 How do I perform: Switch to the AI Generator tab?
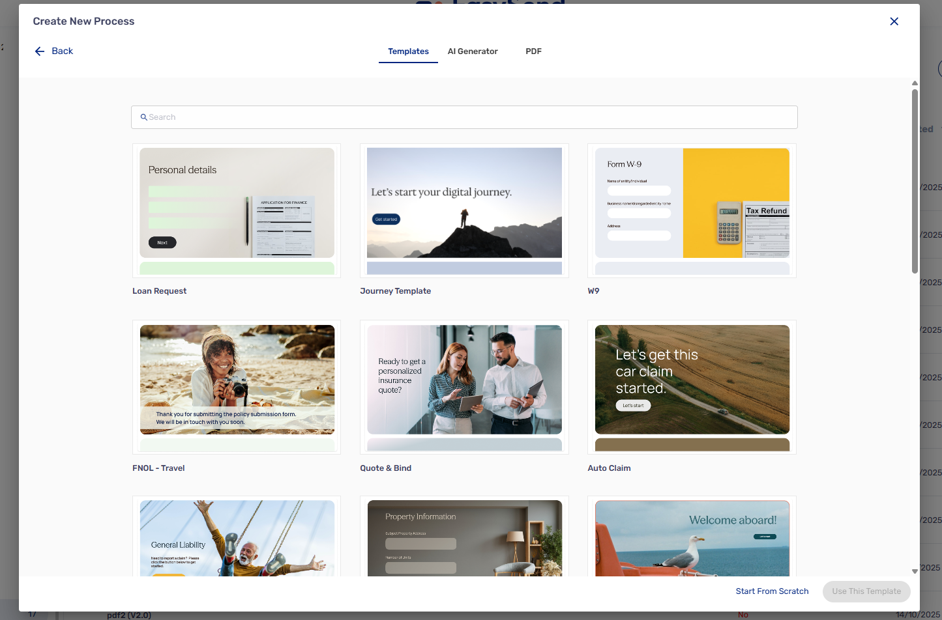coord(472,51)
